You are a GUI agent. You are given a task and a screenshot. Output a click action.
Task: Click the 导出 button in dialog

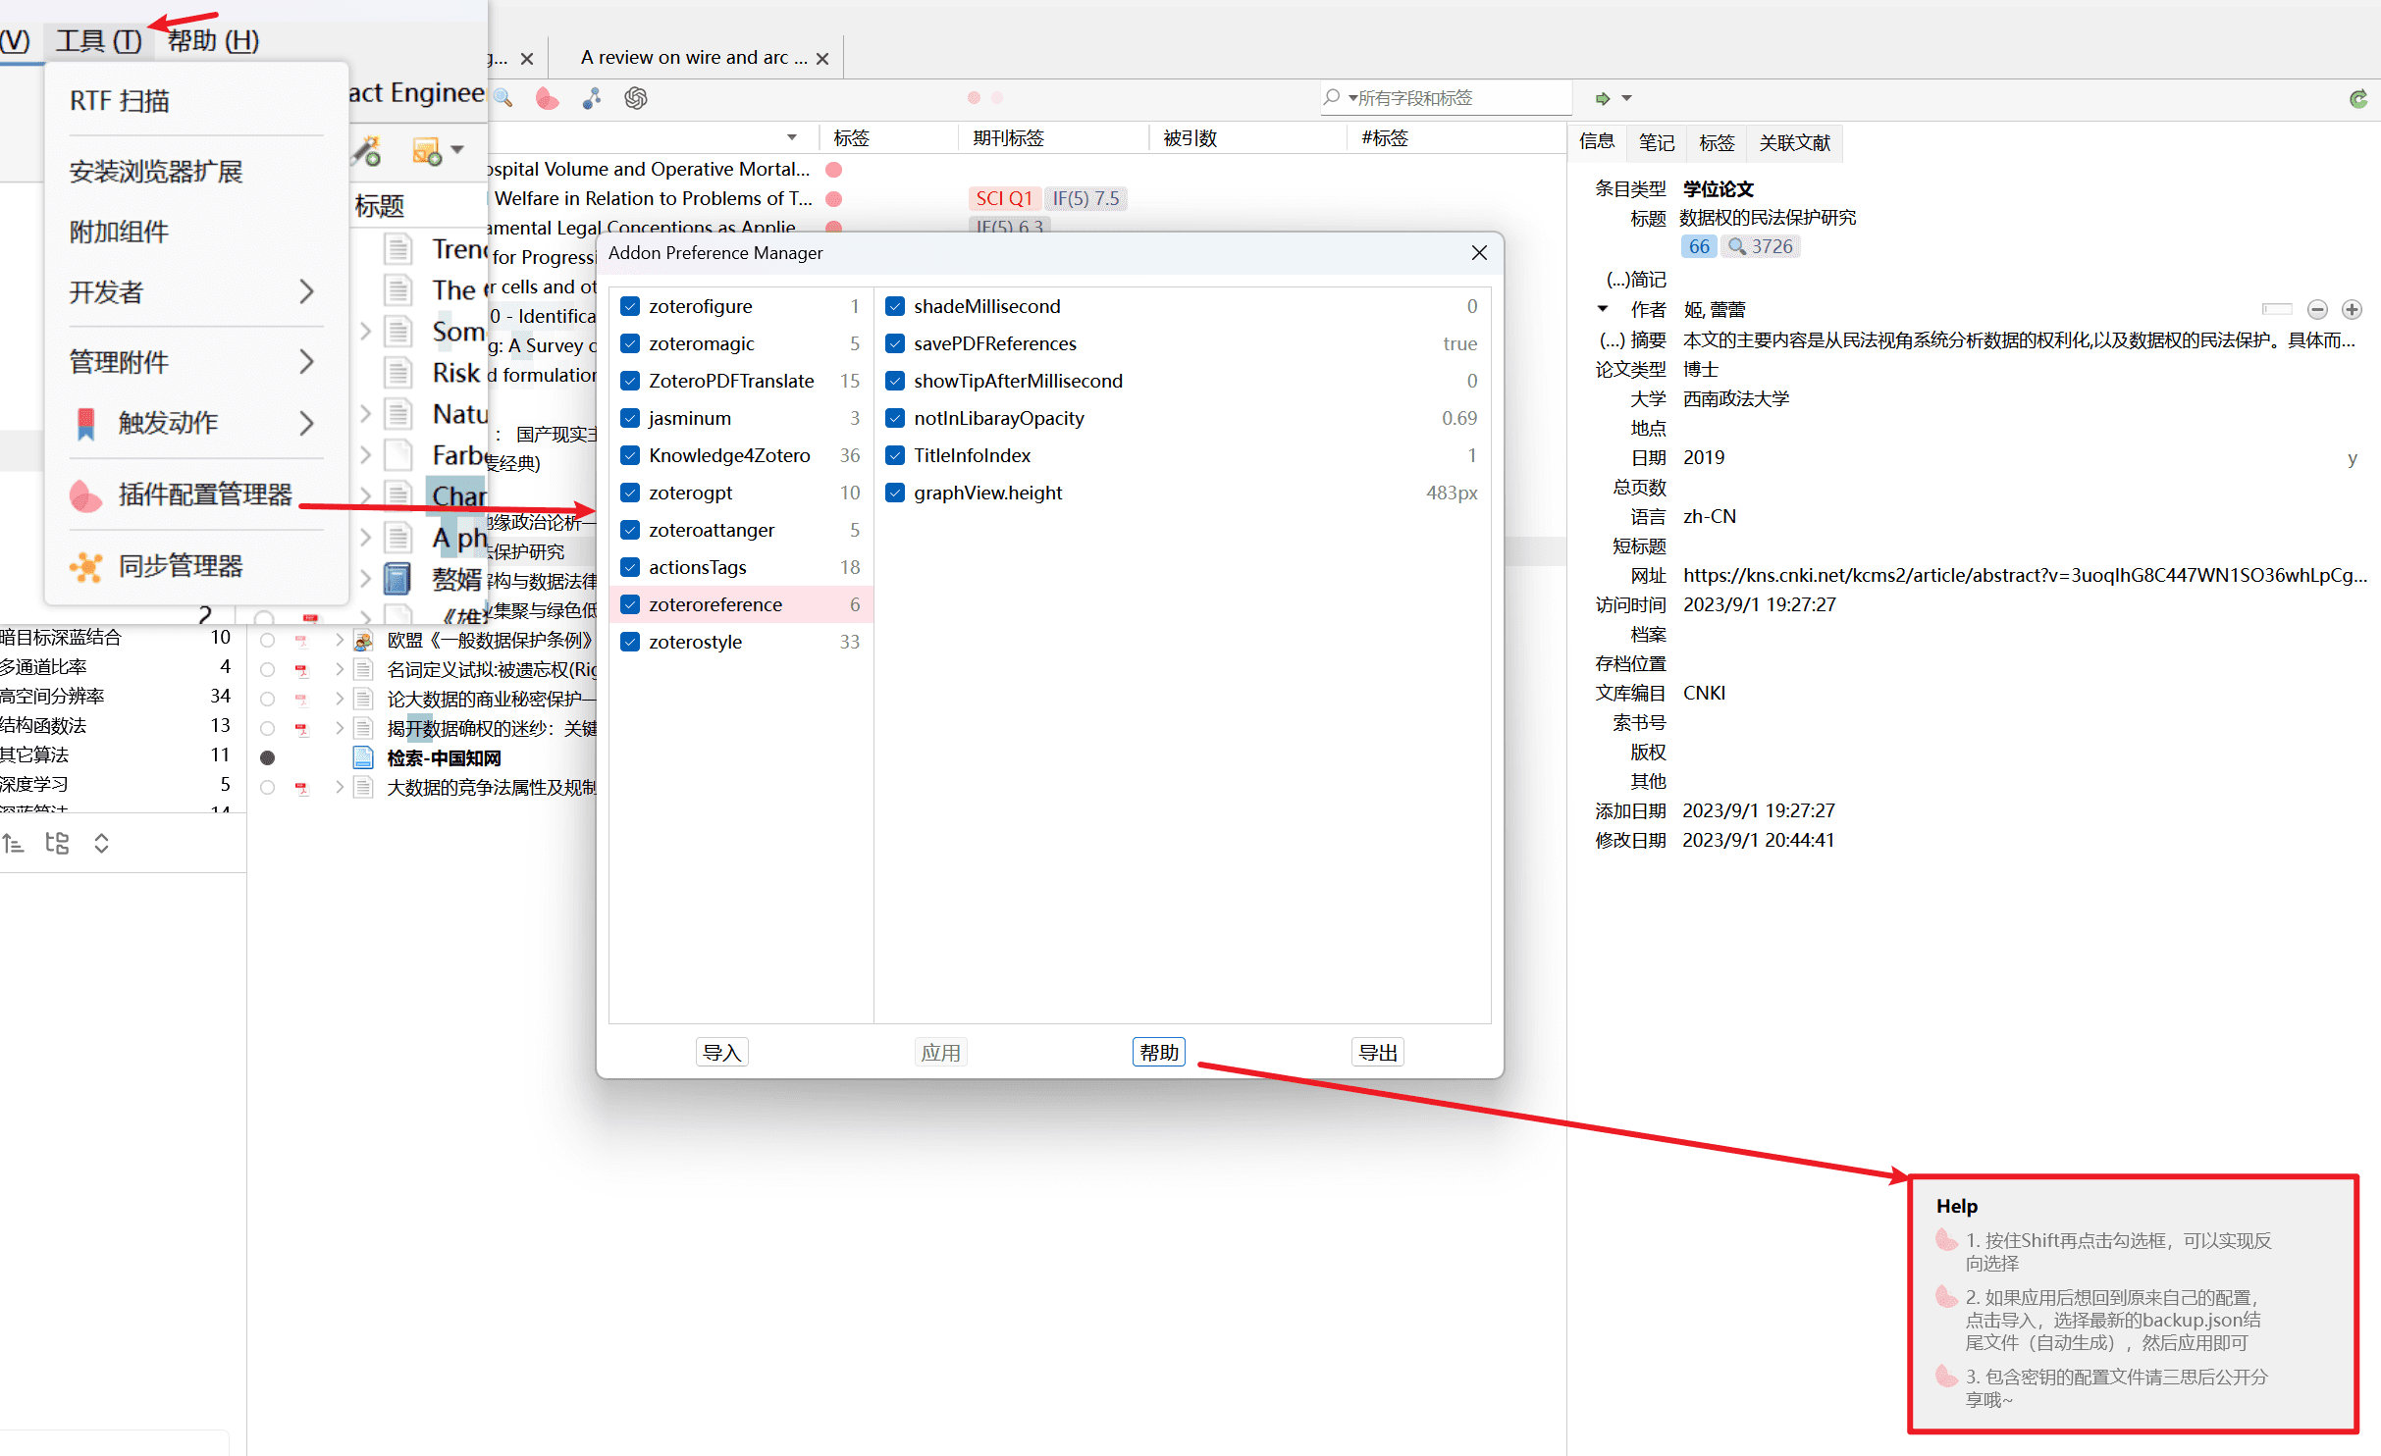click(x=1379, y=1051)
